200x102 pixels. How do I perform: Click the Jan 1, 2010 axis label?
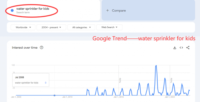click(67, 97)
